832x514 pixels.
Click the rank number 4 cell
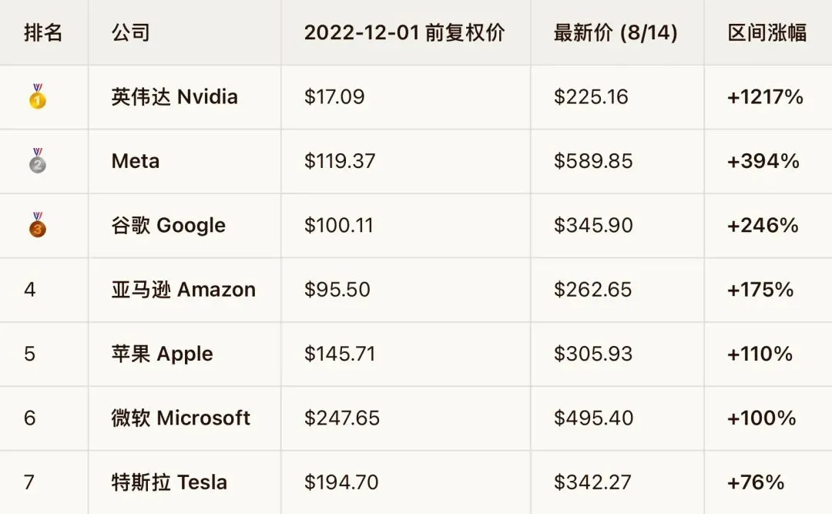pos(43,290)
